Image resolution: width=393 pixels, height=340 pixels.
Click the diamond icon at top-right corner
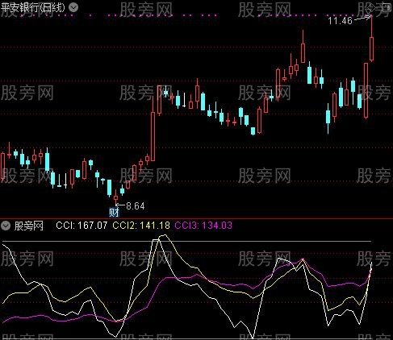[x=373, y=7]
